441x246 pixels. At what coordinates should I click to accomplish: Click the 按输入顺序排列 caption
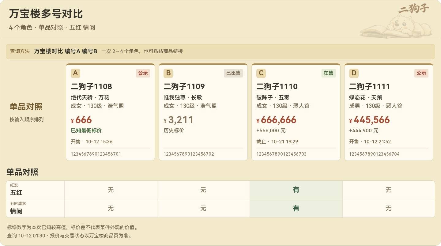click(27, 119)
